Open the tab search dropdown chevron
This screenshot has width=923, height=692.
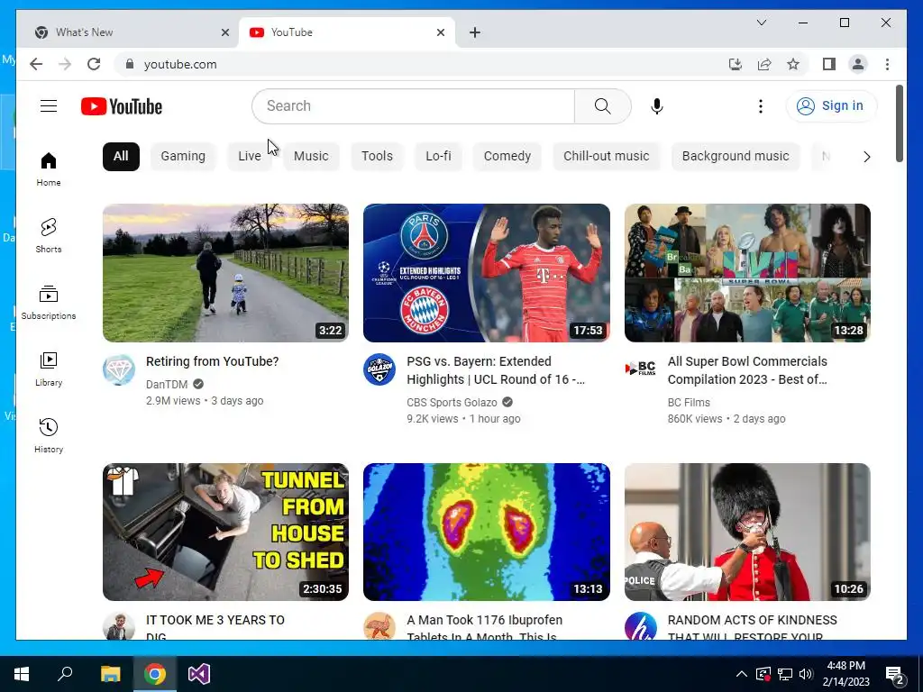pyautogui.click(x=761, y=23)
